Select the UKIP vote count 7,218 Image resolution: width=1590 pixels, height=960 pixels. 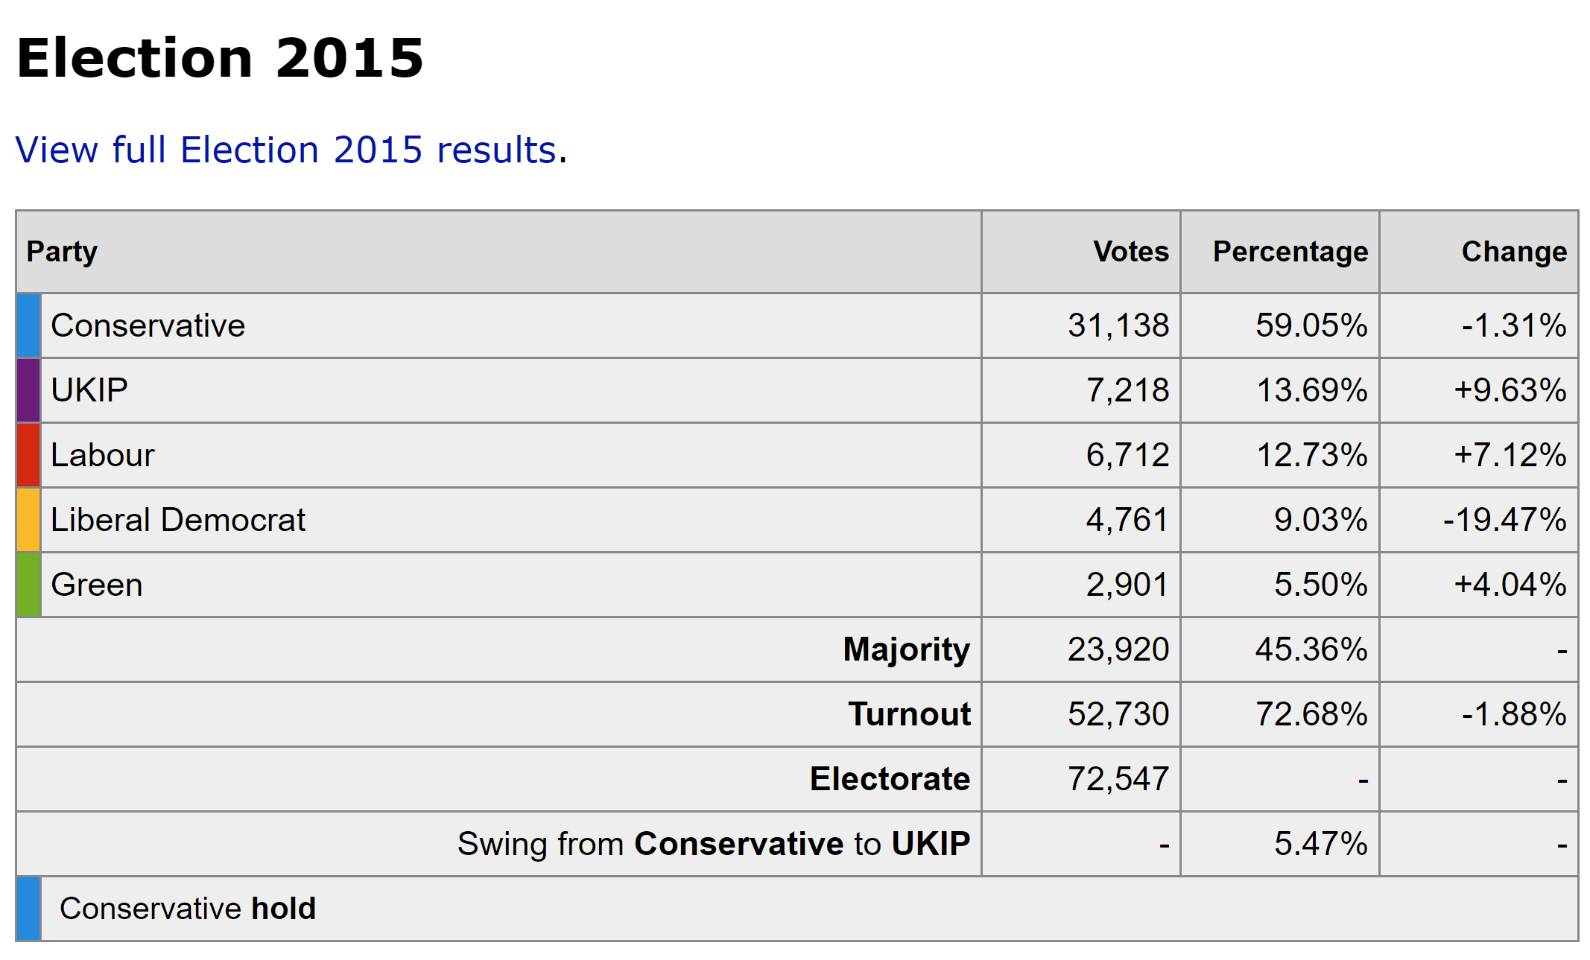tap(1127, 390)
